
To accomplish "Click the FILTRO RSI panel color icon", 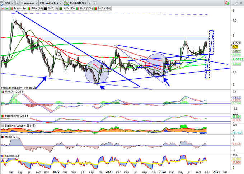I will [x=3, y=156].
